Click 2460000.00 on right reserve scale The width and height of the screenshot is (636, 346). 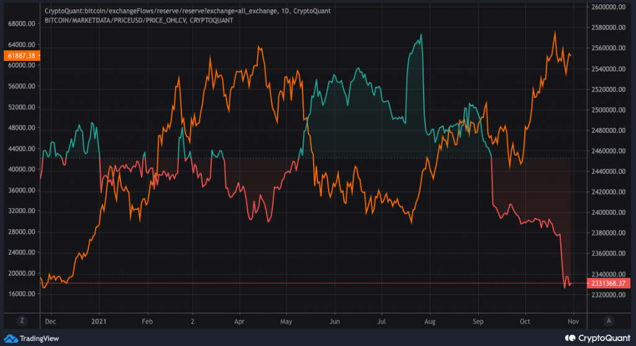pos(609,151)
